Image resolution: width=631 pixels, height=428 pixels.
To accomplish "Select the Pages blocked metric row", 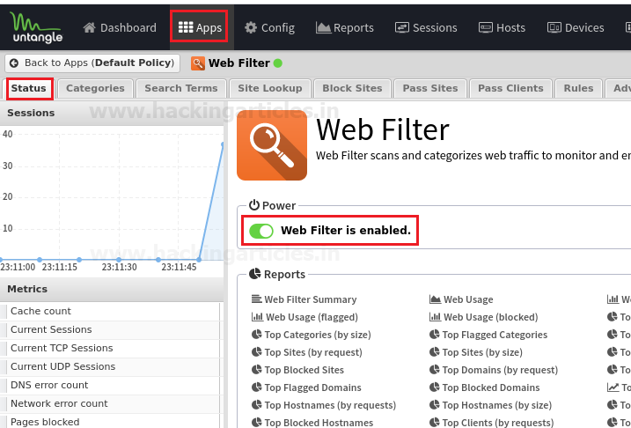I will pos(110,421).
